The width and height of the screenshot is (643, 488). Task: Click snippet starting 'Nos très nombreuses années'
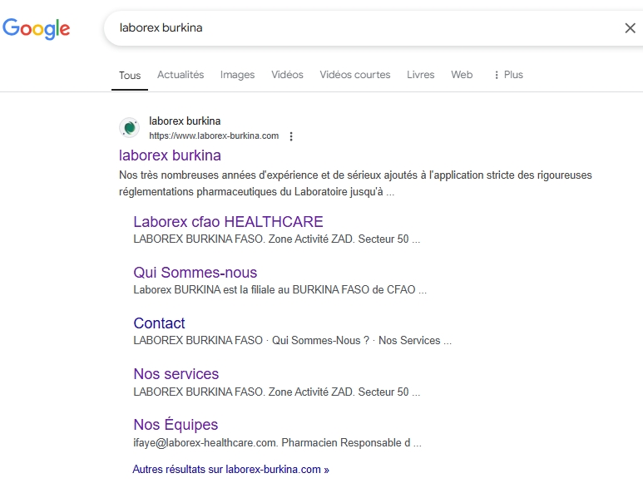355,183
